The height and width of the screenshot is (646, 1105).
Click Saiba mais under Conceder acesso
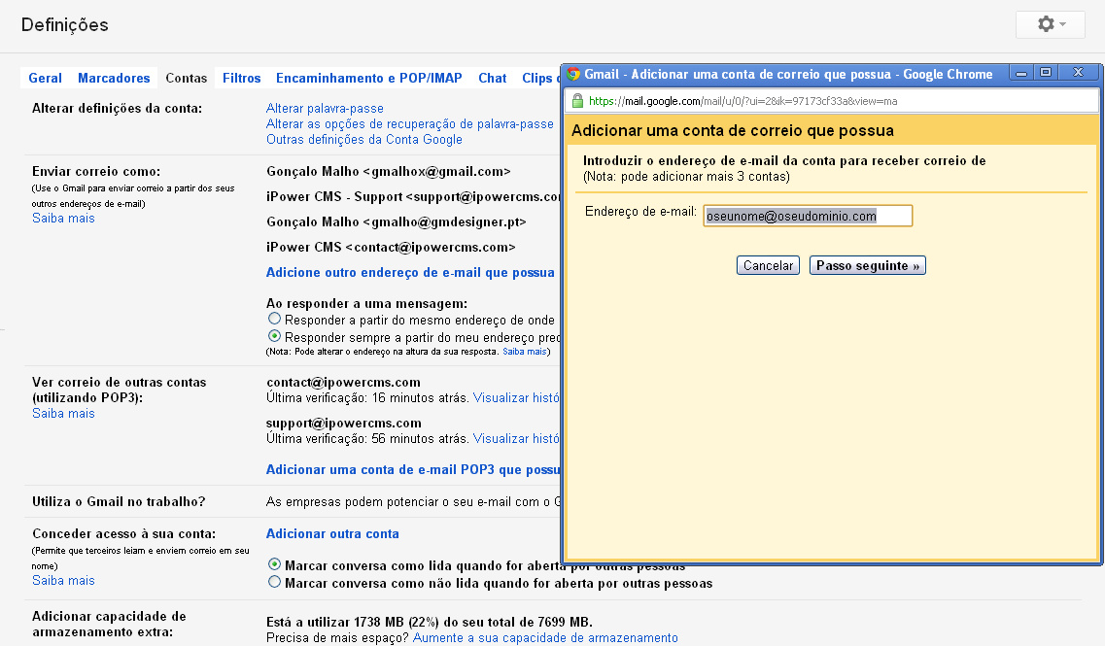click(x=63, y=581)
